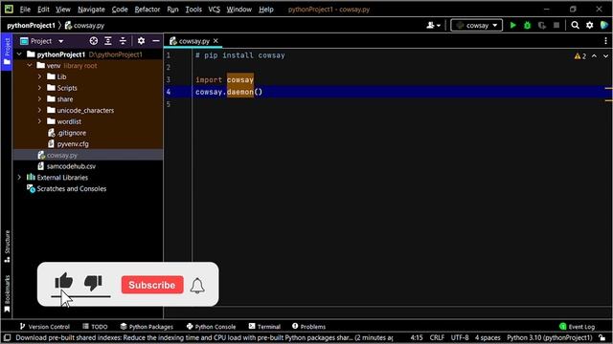Viewport: 613px width, 344px height.
Task: Expand External Libraries node
Action: click(19, 178)
